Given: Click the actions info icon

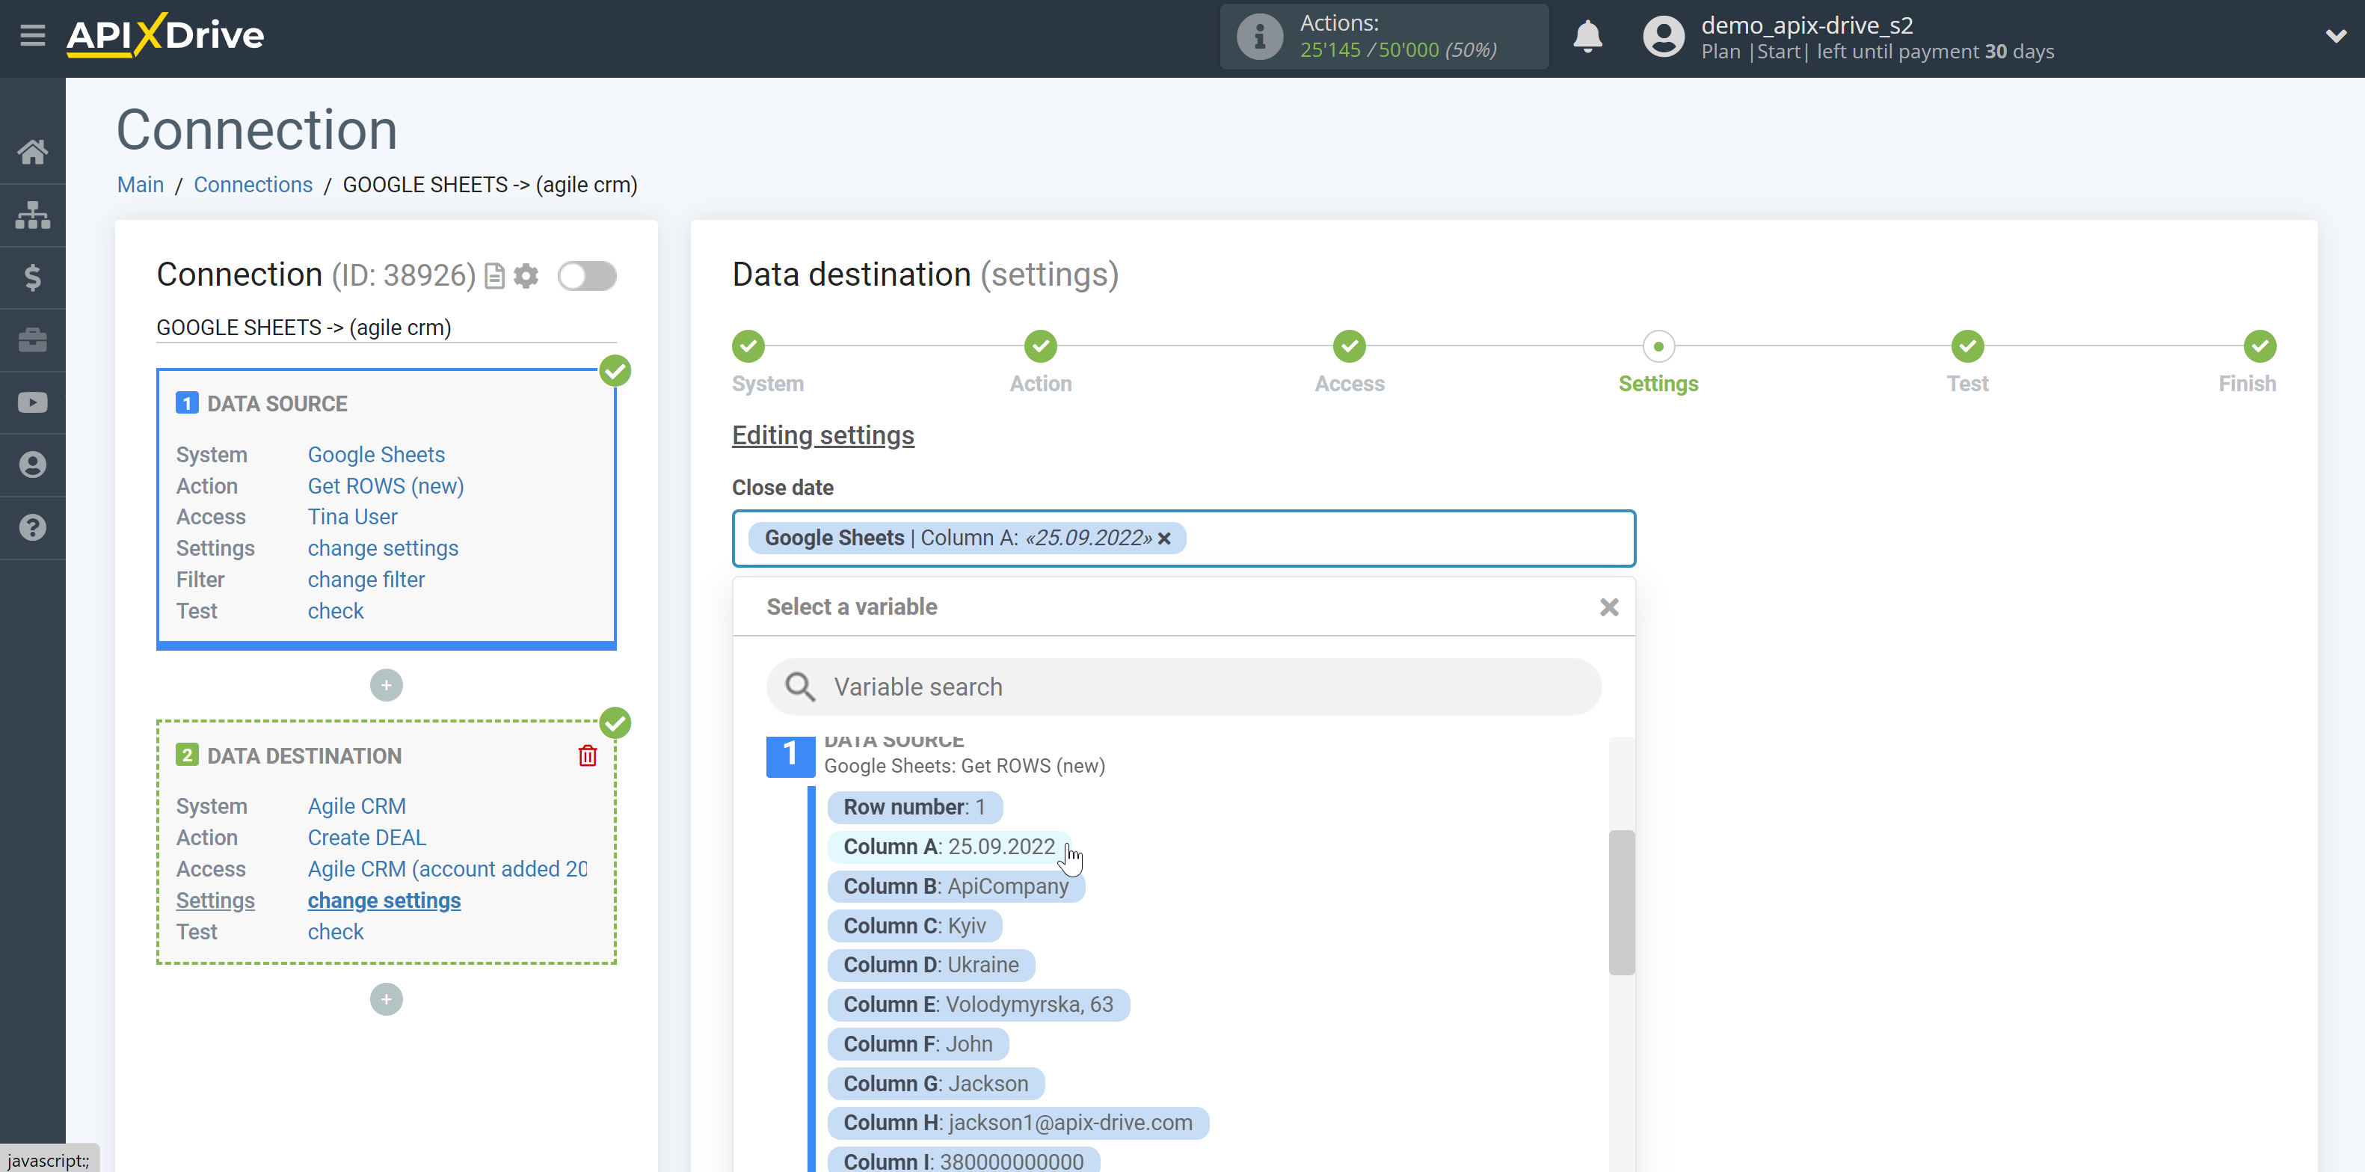Looking at the screenshot, I should pyautogui.click(x=1258, y=37).
